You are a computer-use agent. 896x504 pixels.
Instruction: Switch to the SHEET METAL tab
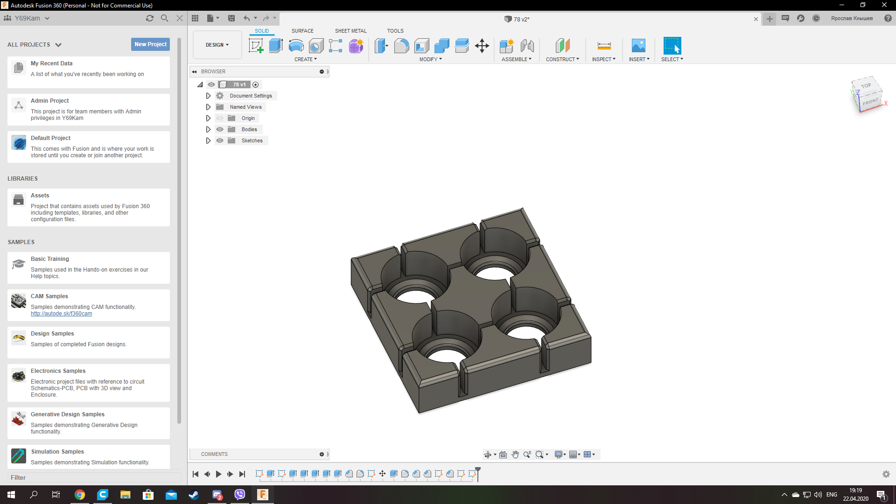[350, 31]
